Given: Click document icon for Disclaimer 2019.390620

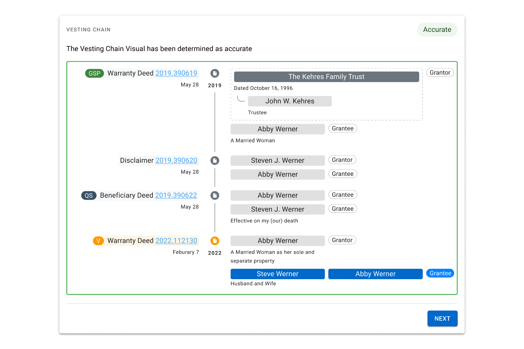Looking at the screenshot, I should (x=215, y=161).
